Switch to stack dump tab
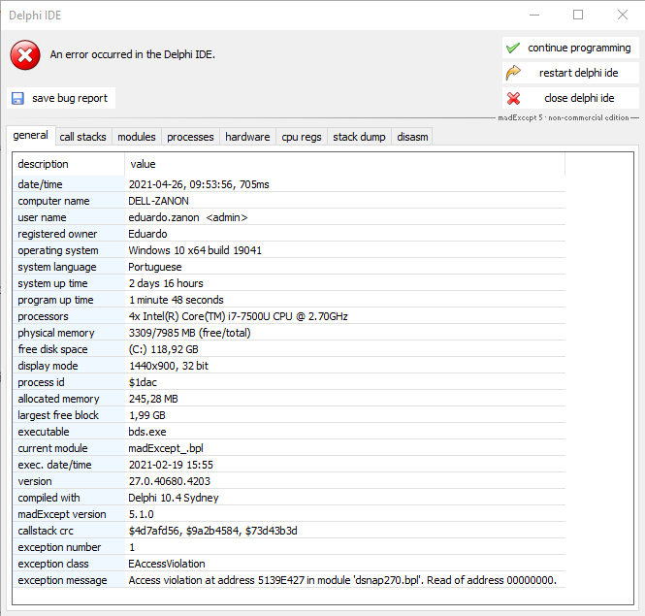The height and width of the screenshot is (616, 645). tap(359, 137)
